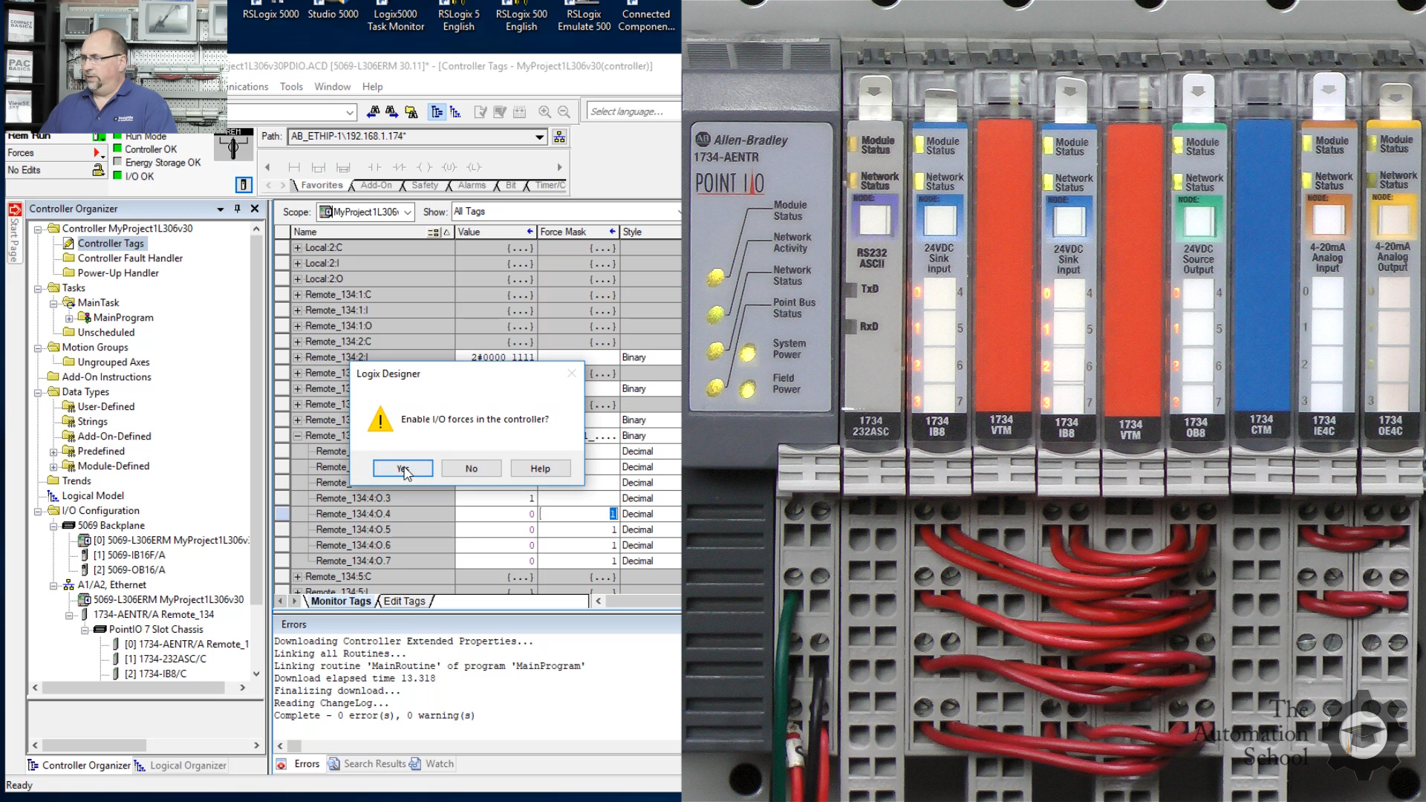
Task: Open the Scope dropdown list
Action: [x=407, y=212]
